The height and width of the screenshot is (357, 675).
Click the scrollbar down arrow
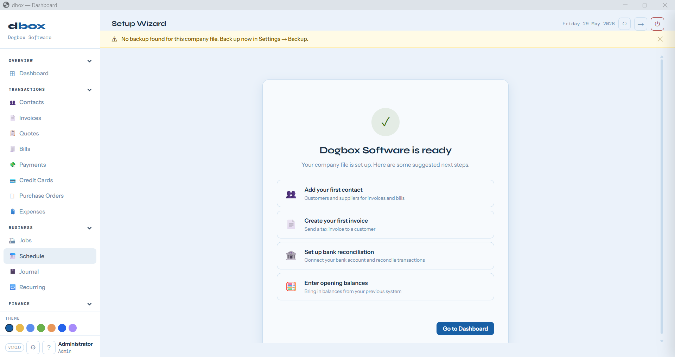(x=662, y=341)
